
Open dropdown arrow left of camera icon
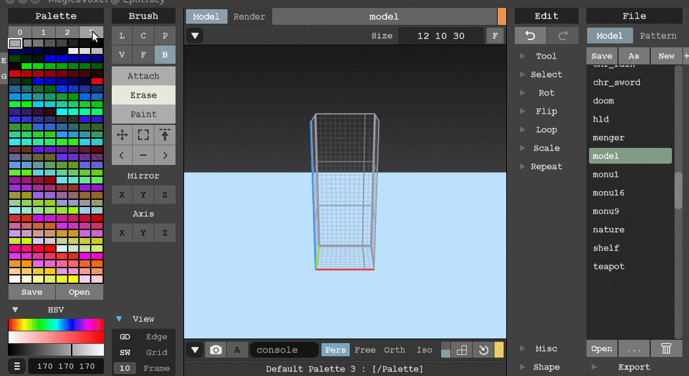tap(195, 350)
